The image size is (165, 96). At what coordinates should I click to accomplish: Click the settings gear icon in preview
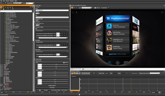[x=118, y=63]
